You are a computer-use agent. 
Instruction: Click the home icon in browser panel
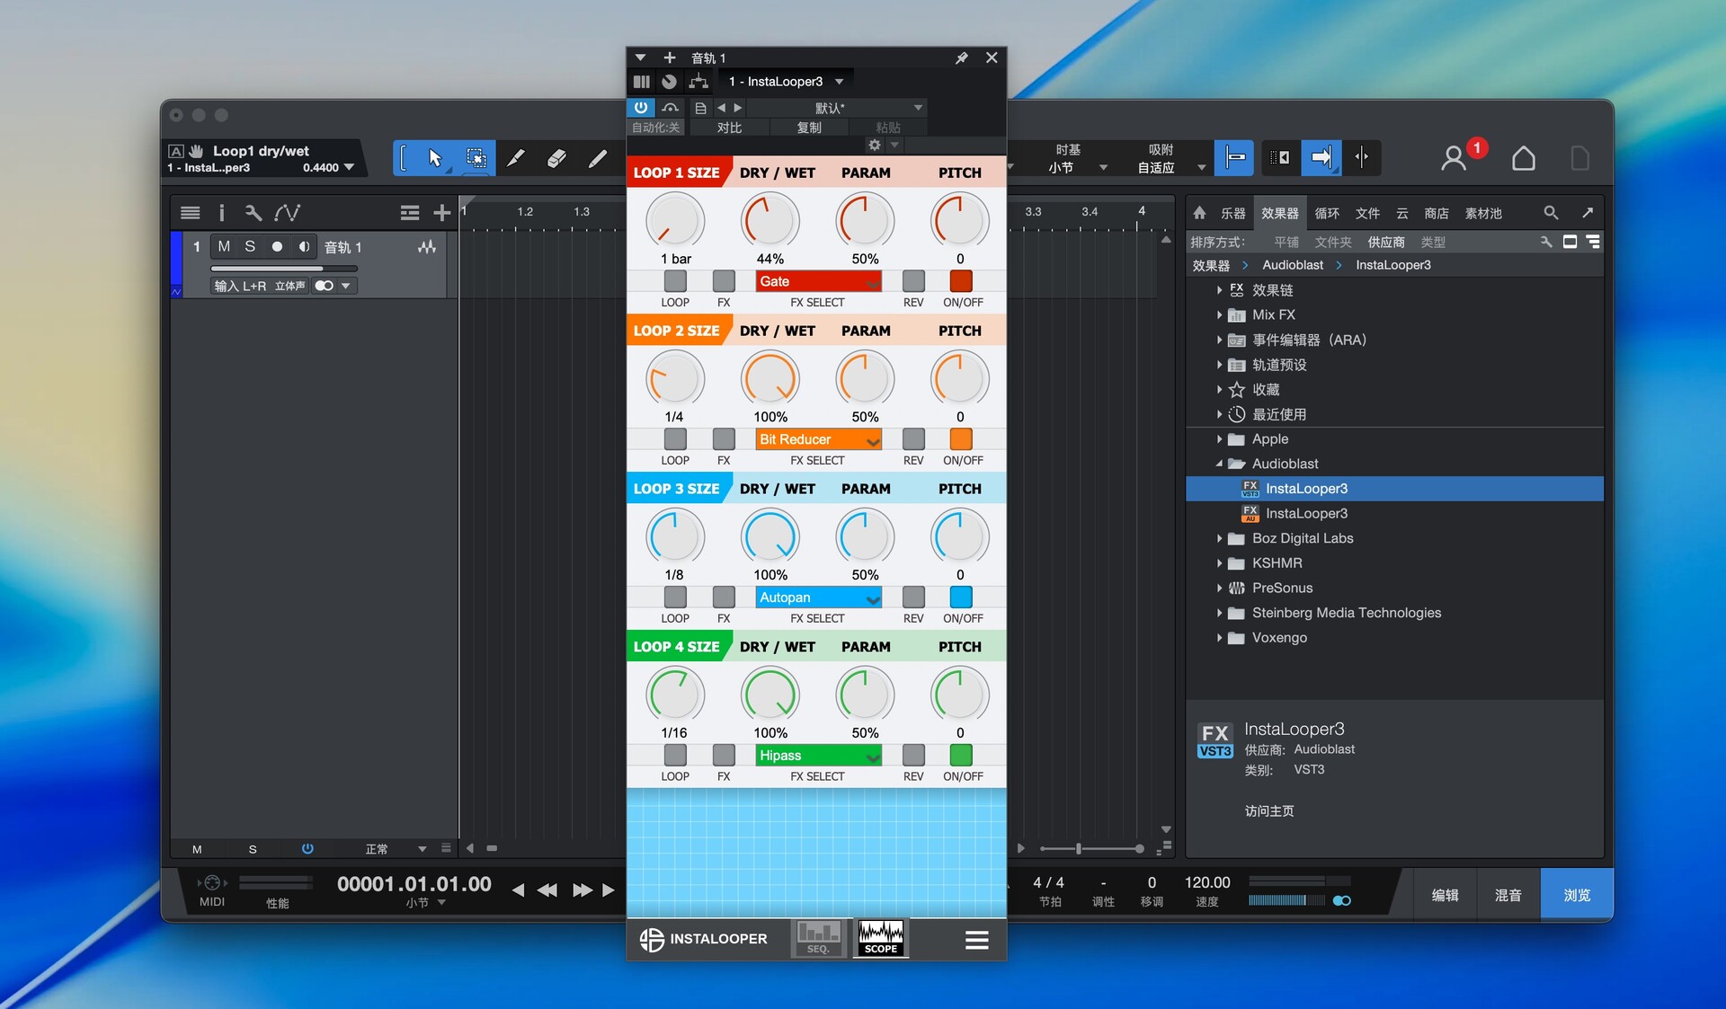pyautogui.click(x=1199, y=213)
